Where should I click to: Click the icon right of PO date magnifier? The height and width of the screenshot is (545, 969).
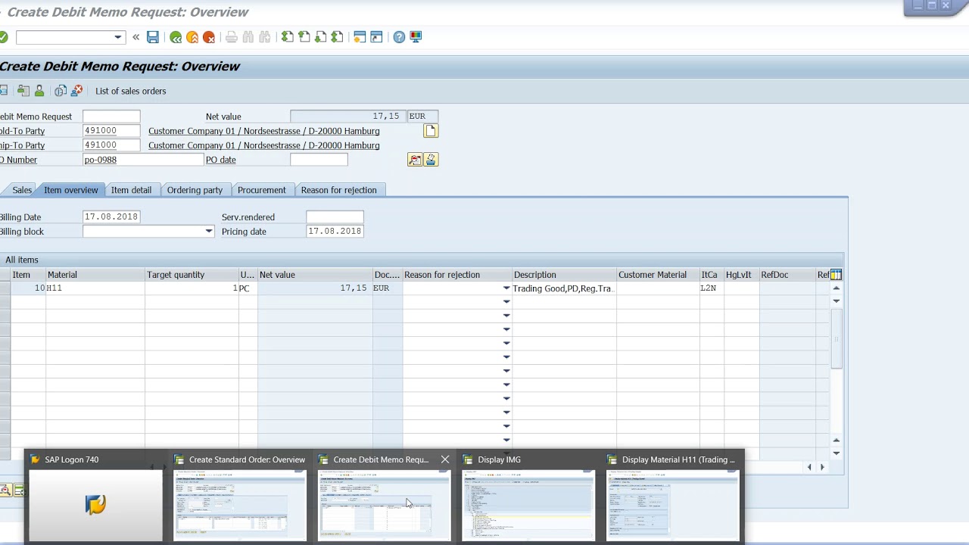(431, 160)
